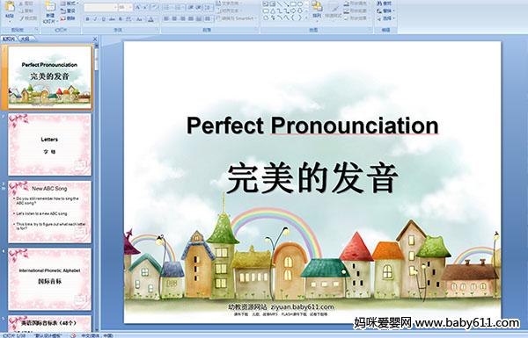The width and height of the screenshot is (528, 338).
Task: Switch to the Slides tab in the slide pane
Action: click(9, 39)
